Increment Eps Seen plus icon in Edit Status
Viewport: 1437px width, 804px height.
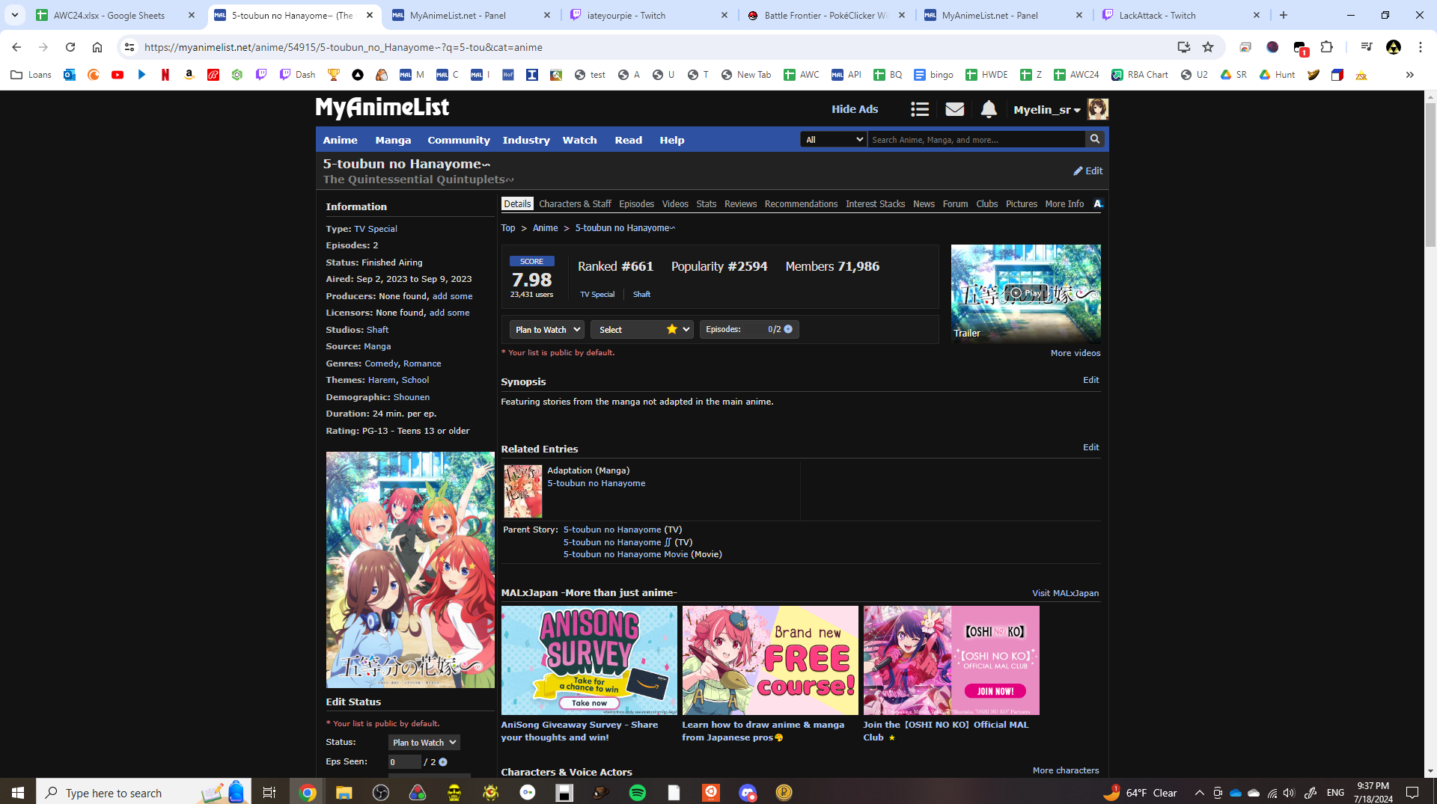click(443, 762)
